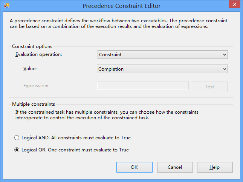Select the Logical AND radio button
This screenshot has width=243, height=182.
click(17, 138)
